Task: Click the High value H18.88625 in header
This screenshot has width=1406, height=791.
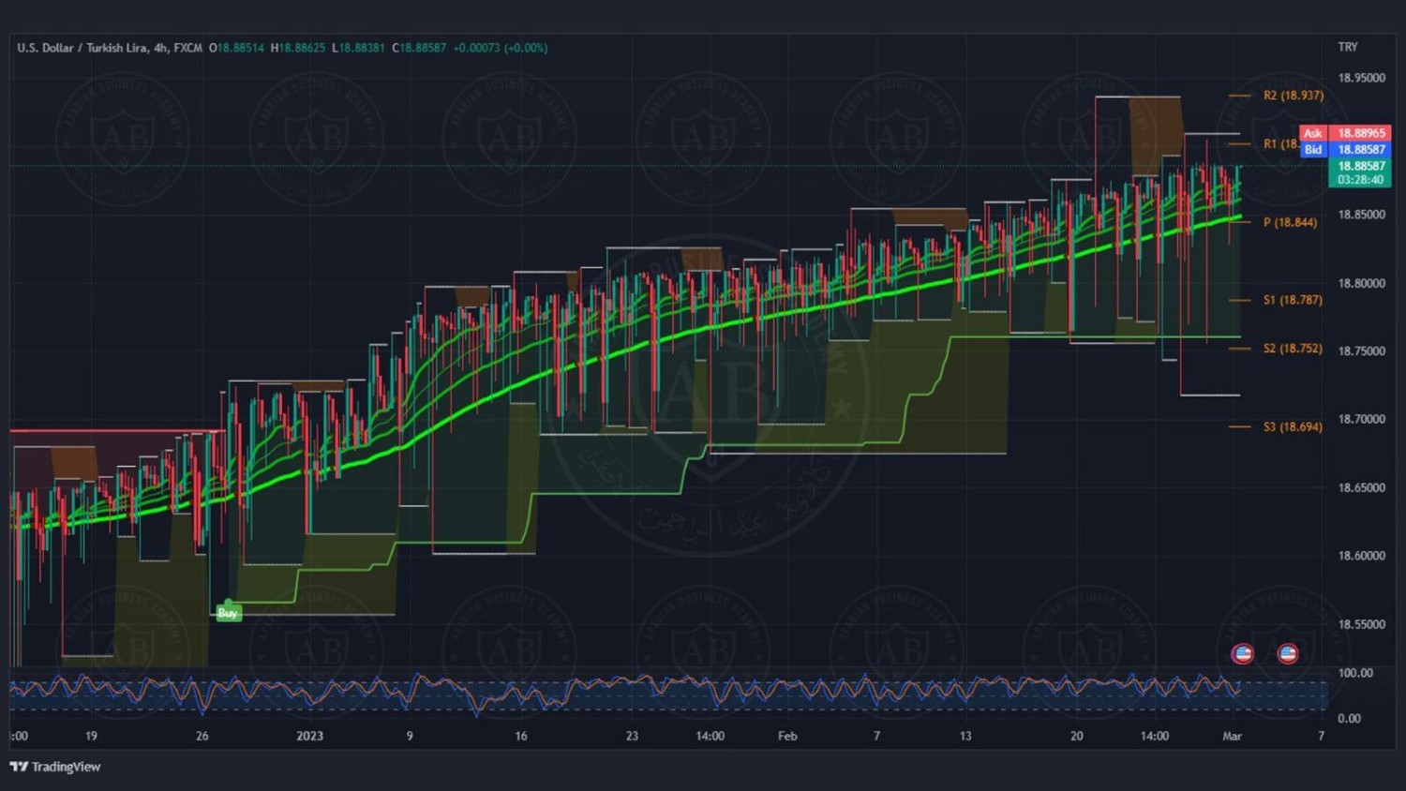Action: tap(298, 48)
